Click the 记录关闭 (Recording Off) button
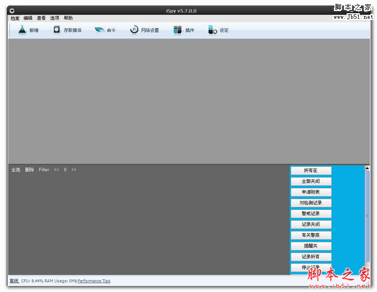 311,225
